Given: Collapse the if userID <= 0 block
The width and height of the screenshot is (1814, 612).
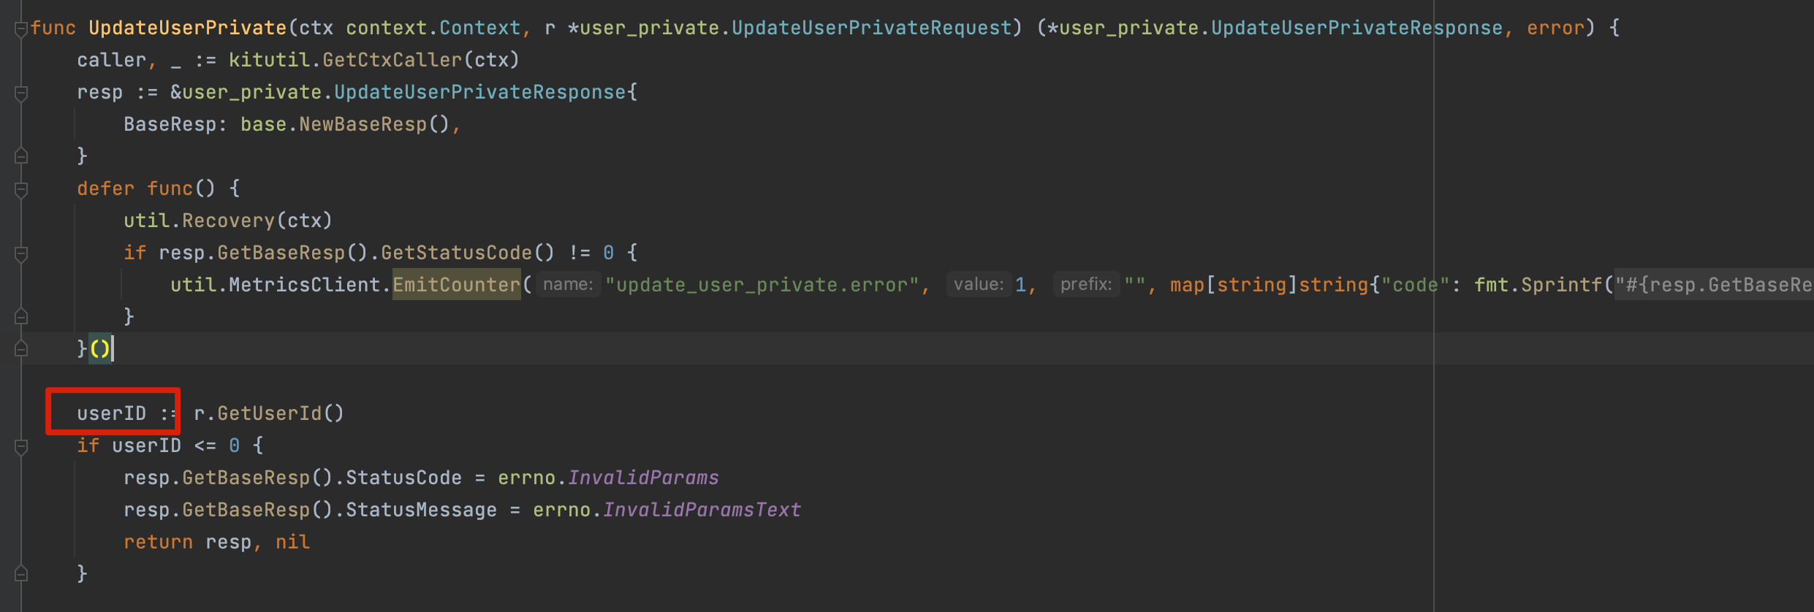Looking at the screenshot, I should 21,447.
